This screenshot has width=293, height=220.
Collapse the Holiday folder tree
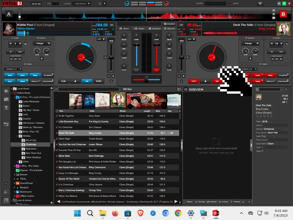[x=17, y=136]
